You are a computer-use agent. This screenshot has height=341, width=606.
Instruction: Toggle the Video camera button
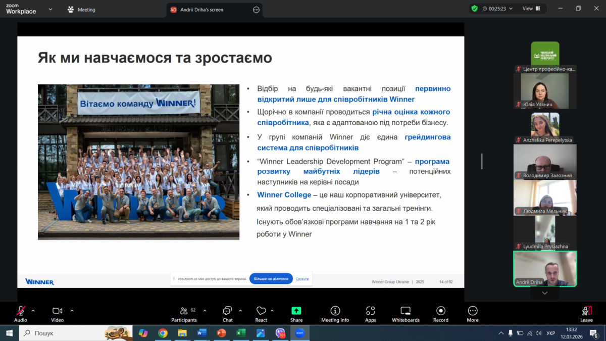point(57,313)
